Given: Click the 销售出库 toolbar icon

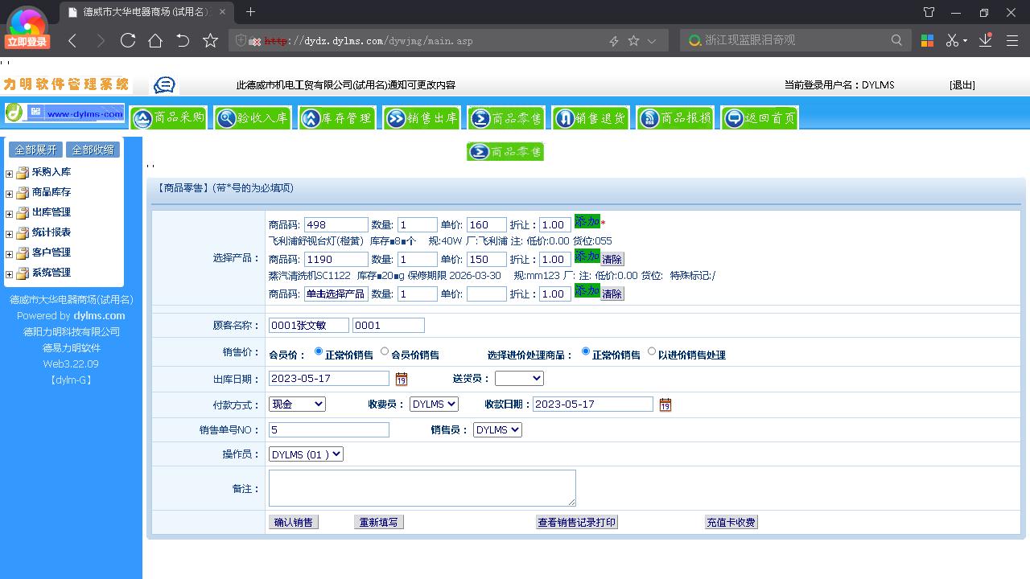Looking at the screenshot, I should [421, 117].
